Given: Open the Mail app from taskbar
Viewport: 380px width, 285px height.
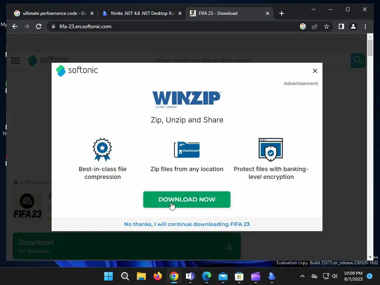Looking at the screenshot, I should pos(223,276).
